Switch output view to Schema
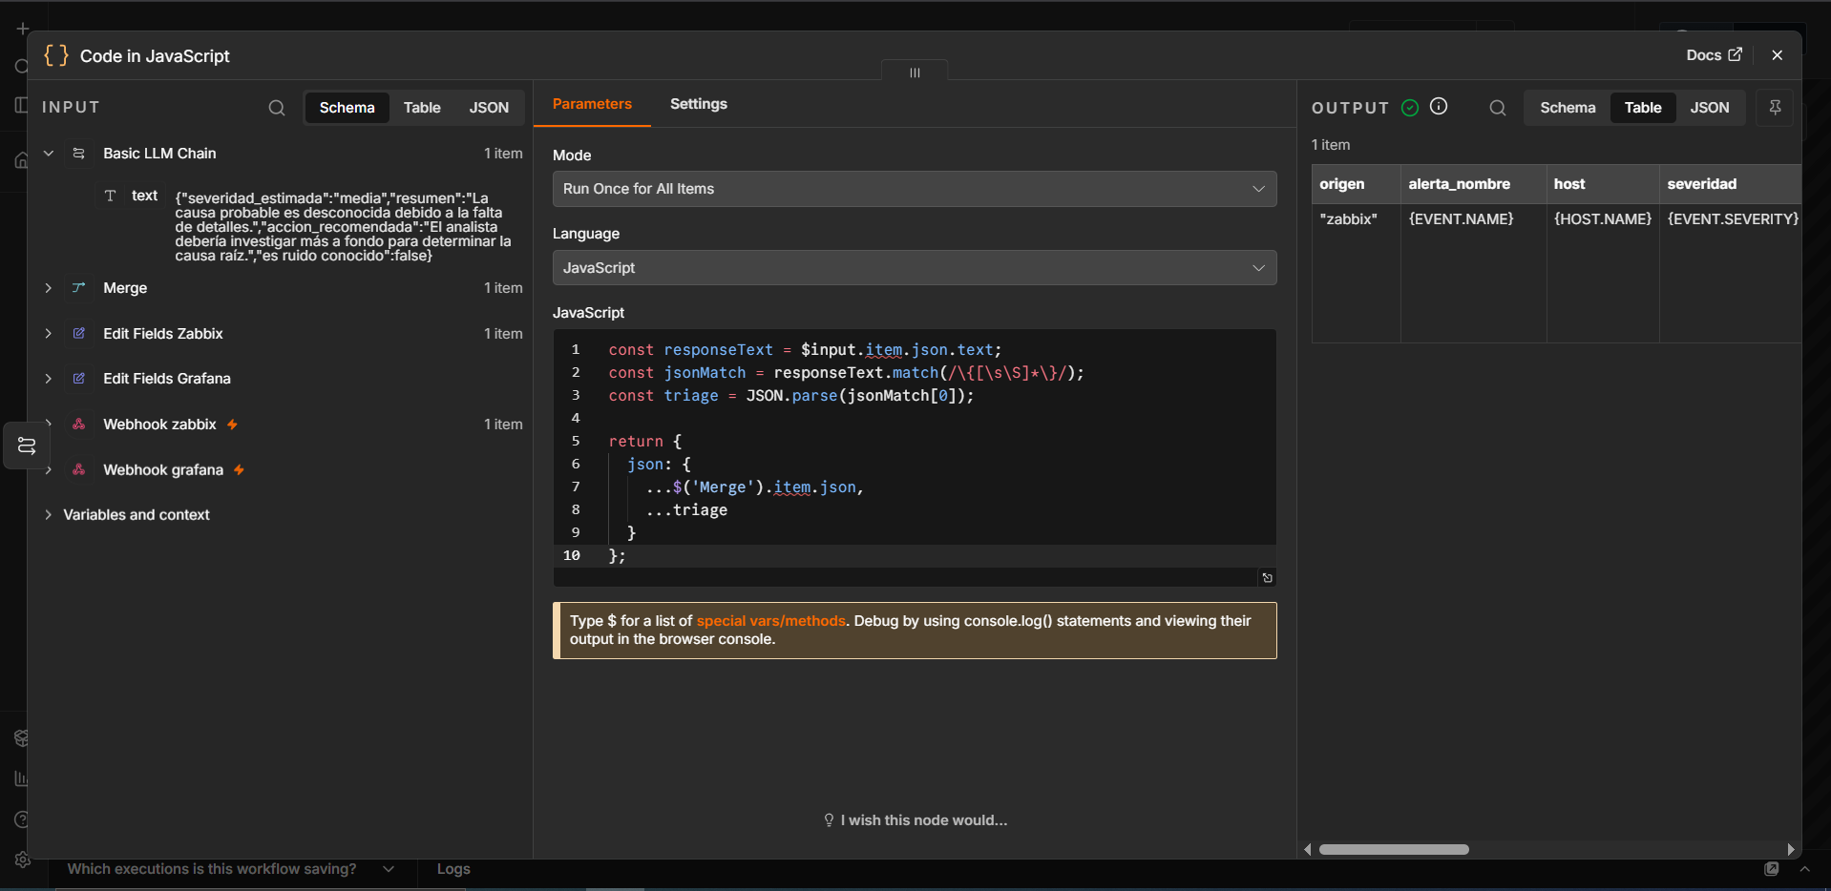1831x891 pixels. pos(1568,108)
